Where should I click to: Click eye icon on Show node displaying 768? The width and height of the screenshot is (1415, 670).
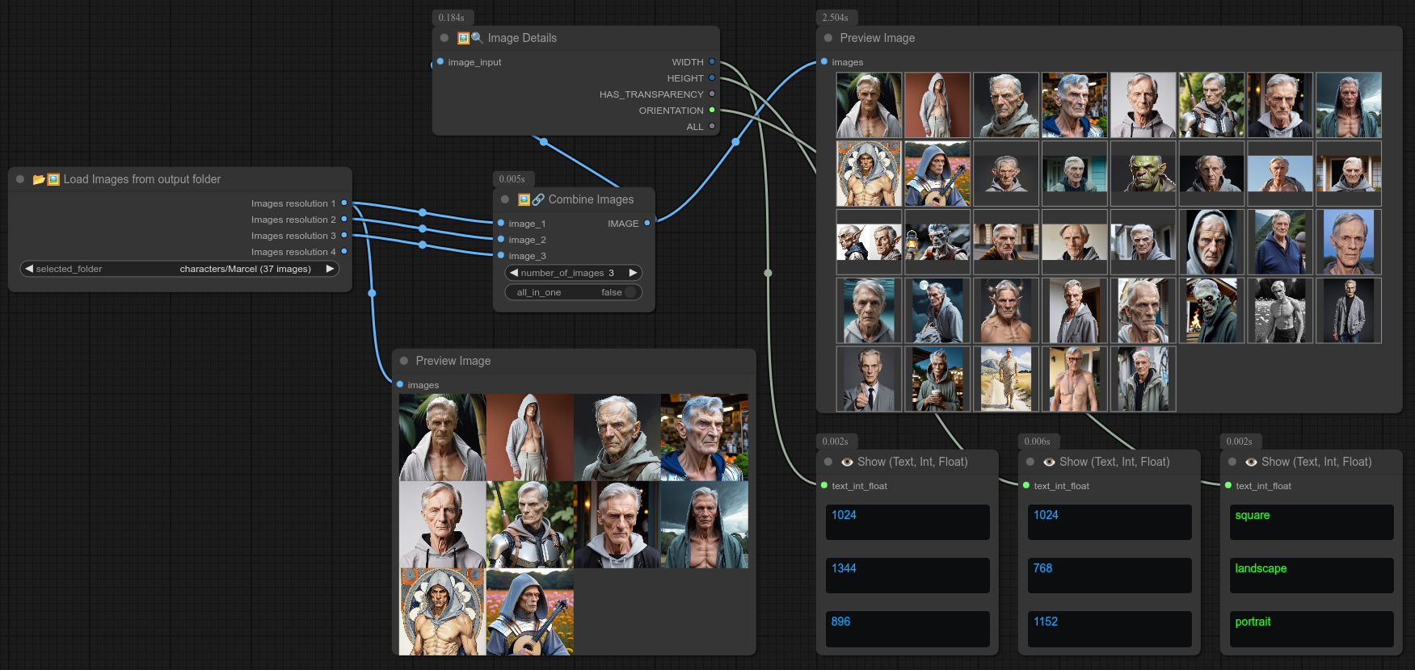tap(1049, 462)
